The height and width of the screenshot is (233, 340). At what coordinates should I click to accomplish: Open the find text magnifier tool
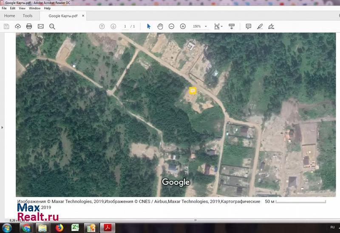tap(52, 26)
